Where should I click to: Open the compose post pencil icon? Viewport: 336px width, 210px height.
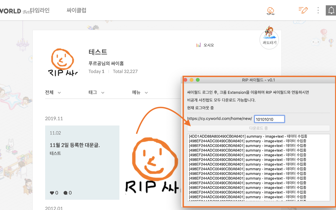tap(303, 10)
